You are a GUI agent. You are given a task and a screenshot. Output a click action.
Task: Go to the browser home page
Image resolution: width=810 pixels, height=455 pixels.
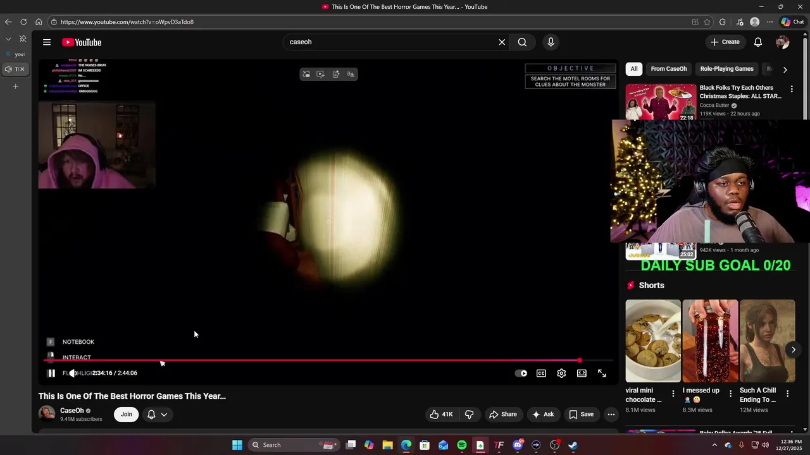pyautogui.click(x=39, y=22)
